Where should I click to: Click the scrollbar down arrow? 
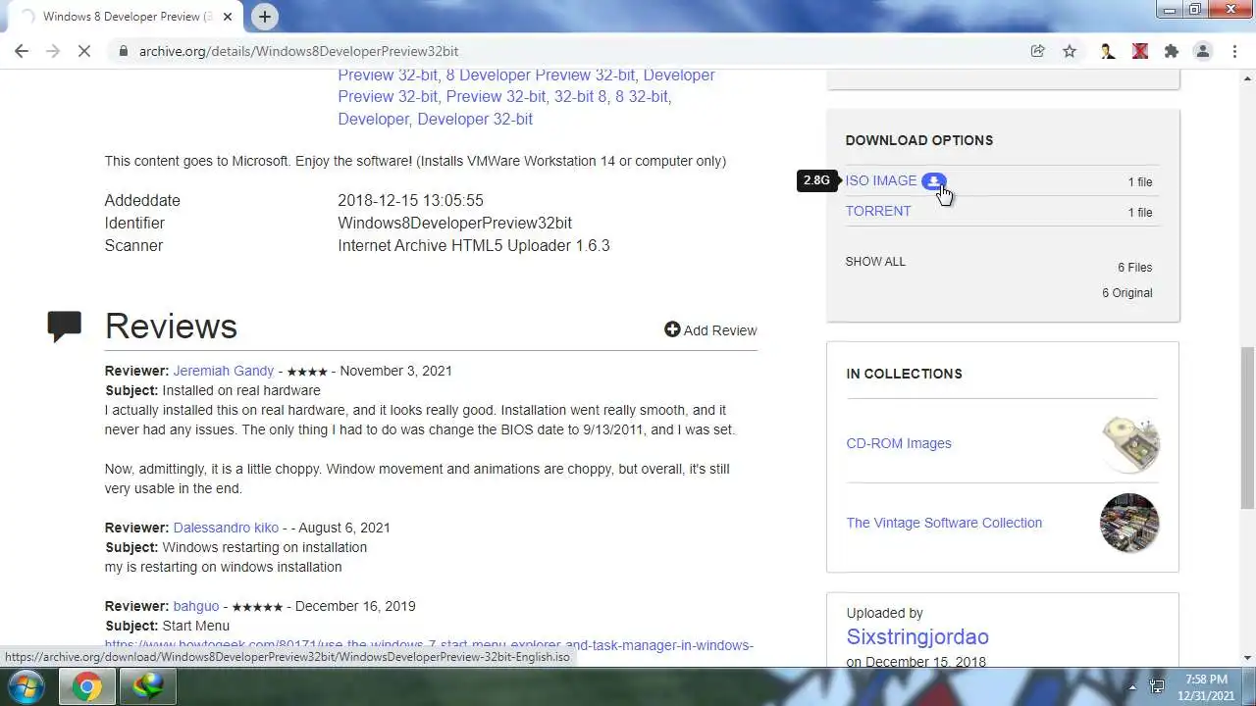tap(1247, 658)
